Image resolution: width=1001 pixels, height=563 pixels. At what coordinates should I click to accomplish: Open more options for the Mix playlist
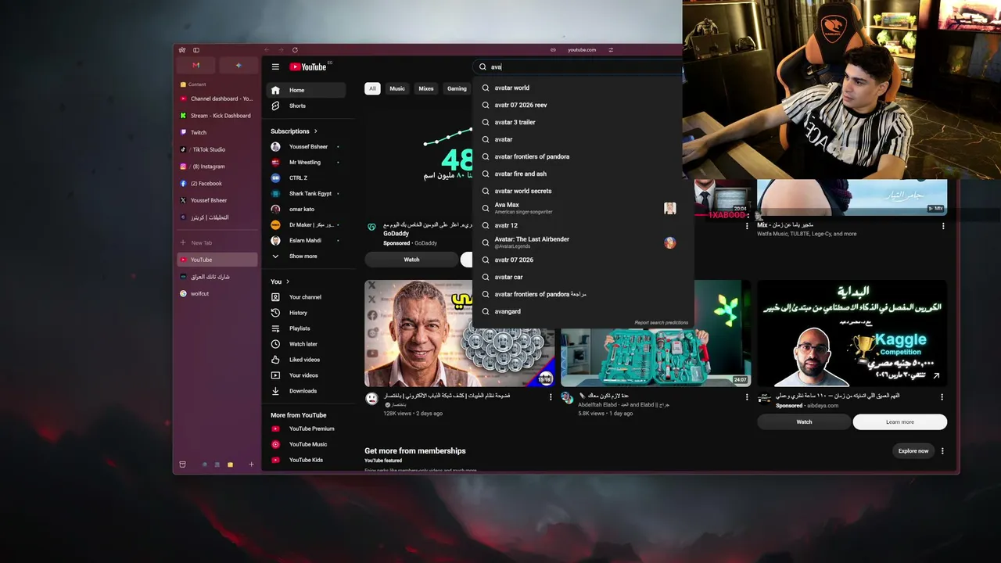pyautogui.click(x=943, y=226)
